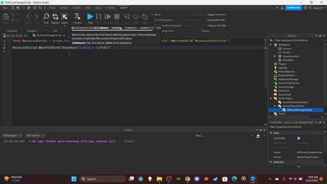Image resolution: width=327 pixels, height=184 pixels.
Task: Expand the SpawnLocation tree node
Action: pyautogui.click(x=275, y=56)
